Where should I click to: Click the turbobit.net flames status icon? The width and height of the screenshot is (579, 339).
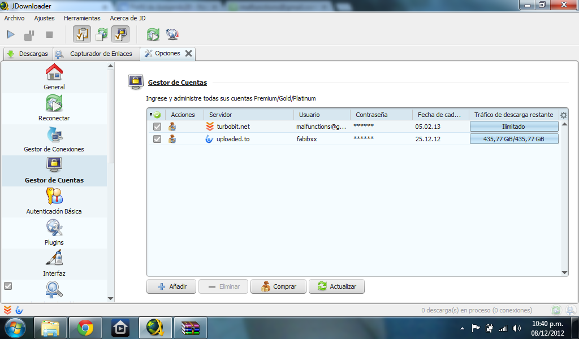(210, 127)
